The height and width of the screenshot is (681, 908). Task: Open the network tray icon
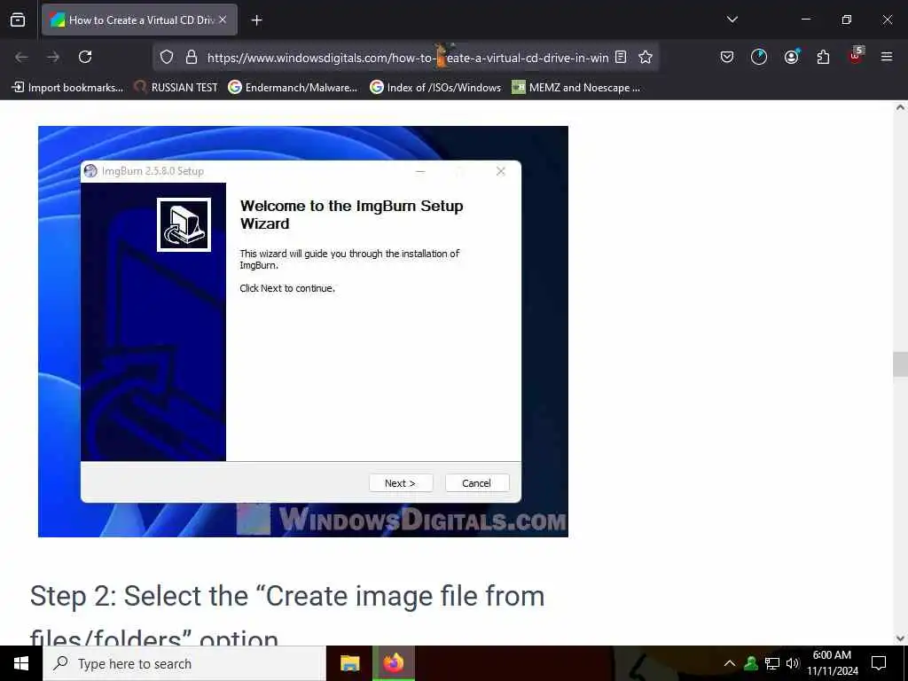point(772,663)
